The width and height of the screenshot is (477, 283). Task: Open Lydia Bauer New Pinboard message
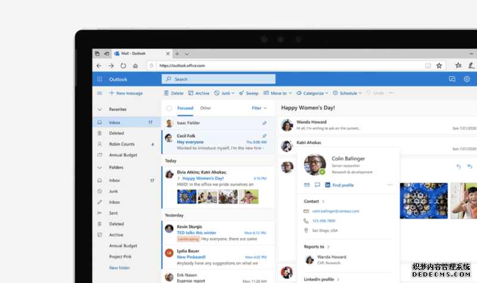218,257
